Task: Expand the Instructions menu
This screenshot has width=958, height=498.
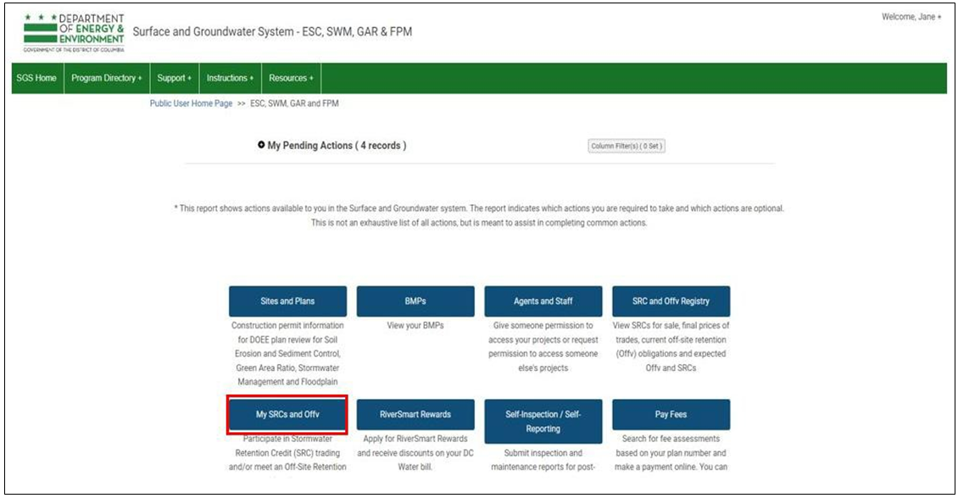Action: [x=230, y=78]
